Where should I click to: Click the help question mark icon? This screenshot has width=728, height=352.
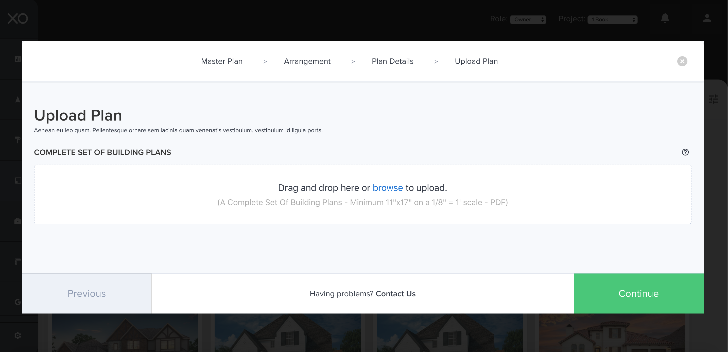[685, 152]
